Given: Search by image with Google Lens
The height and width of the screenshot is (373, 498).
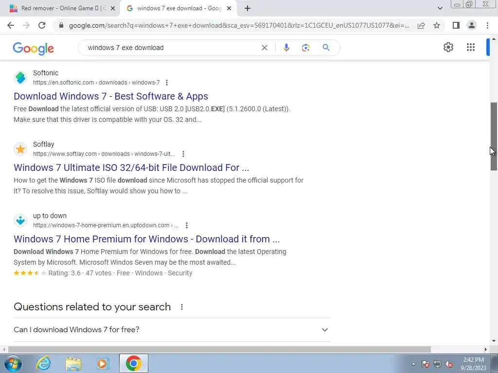Looking at the screenshot, I should coord(305,48).
